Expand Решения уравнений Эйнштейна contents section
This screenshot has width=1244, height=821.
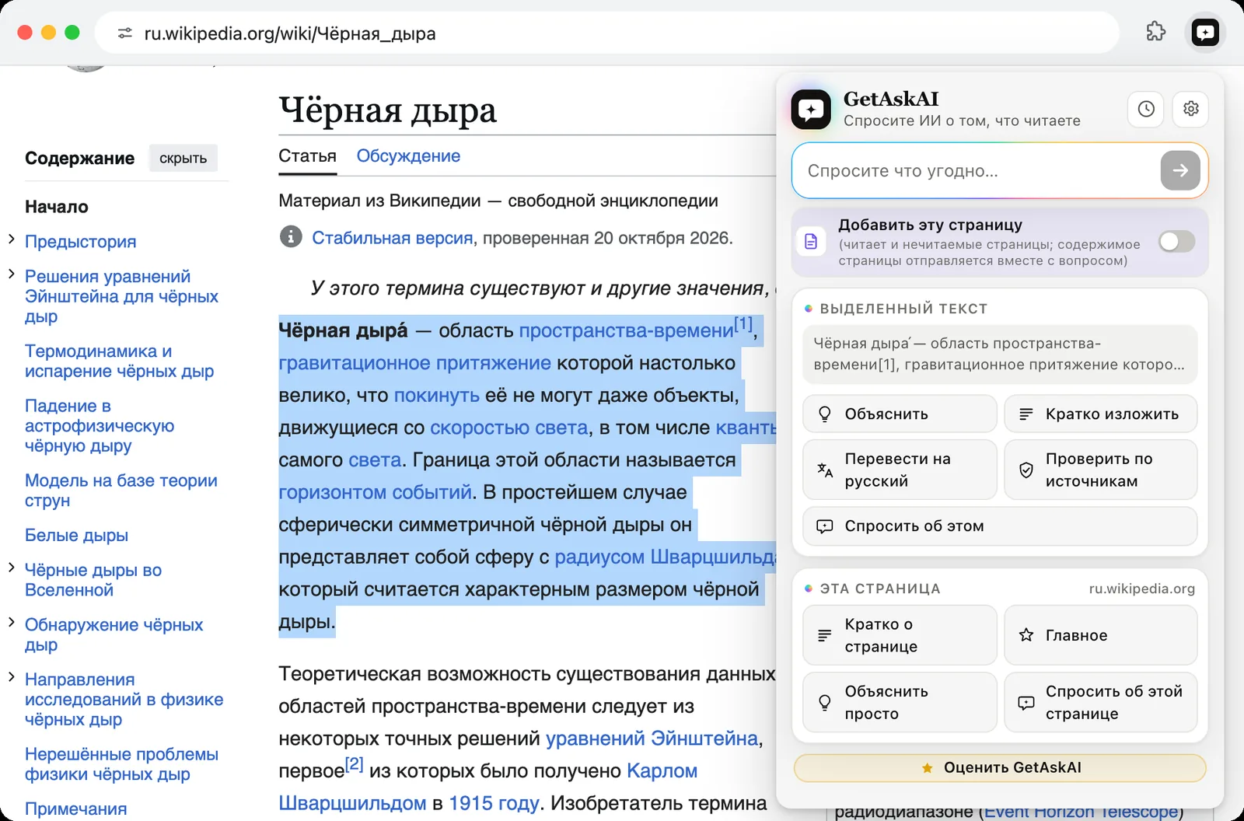12,274
